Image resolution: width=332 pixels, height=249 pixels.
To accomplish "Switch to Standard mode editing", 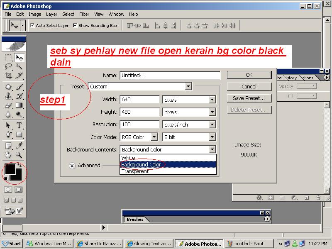I will pos(8,189).
